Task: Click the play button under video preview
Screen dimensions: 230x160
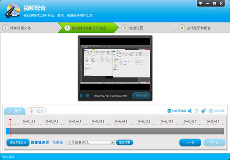Action: coord(82,95)
